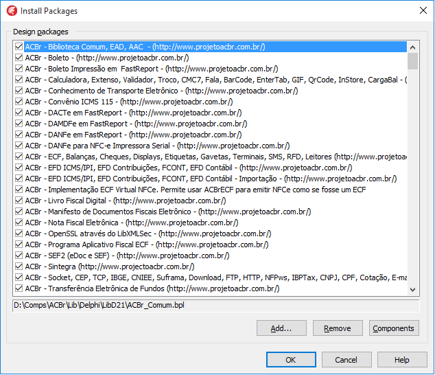Toggle Transferência Eletrônica de Fundos checkbox
This screenshot has height=375, width=435.
click(19, 288)
